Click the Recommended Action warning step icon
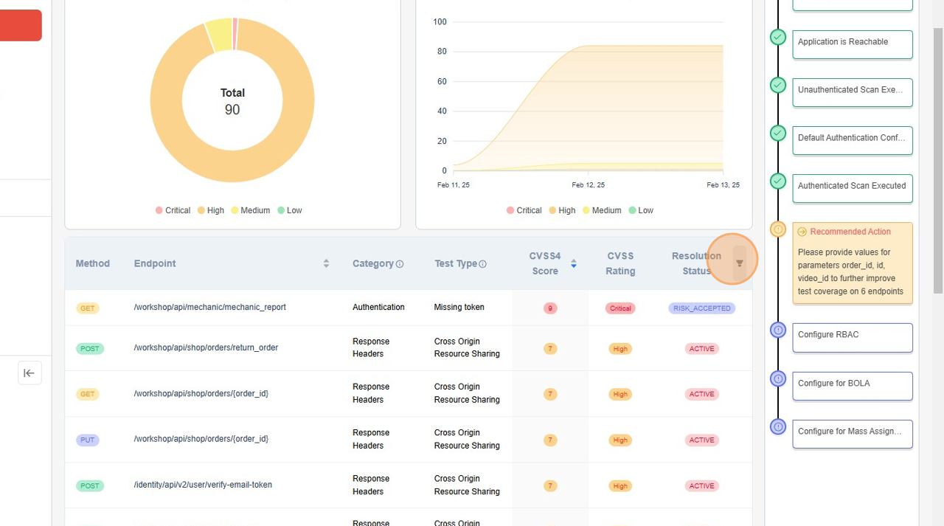944x526 pixels. pyautogui.click(x=778, y=229)
